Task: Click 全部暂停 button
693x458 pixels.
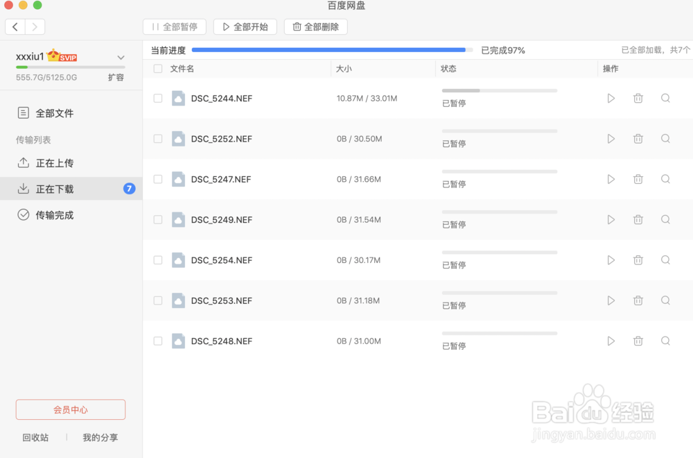Action: [x=175, y=27]
